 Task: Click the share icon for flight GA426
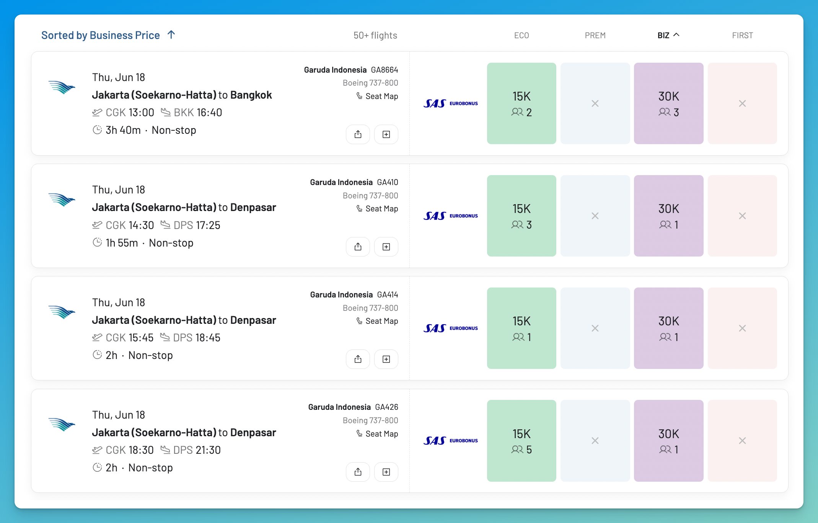tap(358, 472)
